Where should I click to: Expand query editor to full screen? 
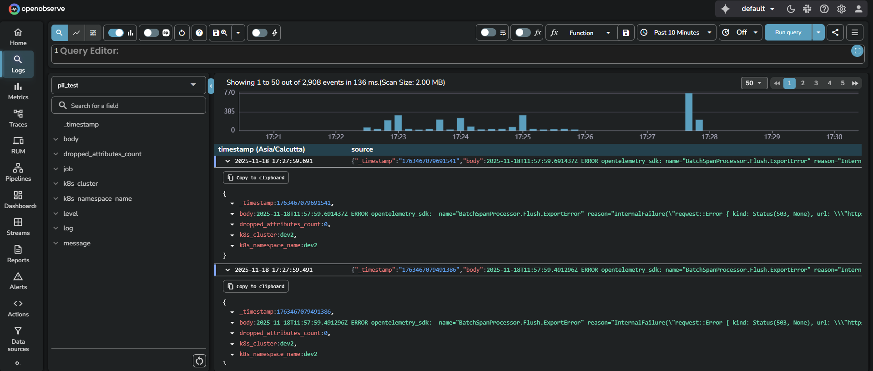[x=857, y=51]
